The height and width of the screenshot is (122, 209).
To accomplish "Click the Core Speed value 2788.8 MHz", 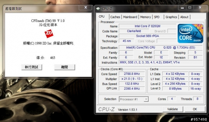I will pos(132,74).
